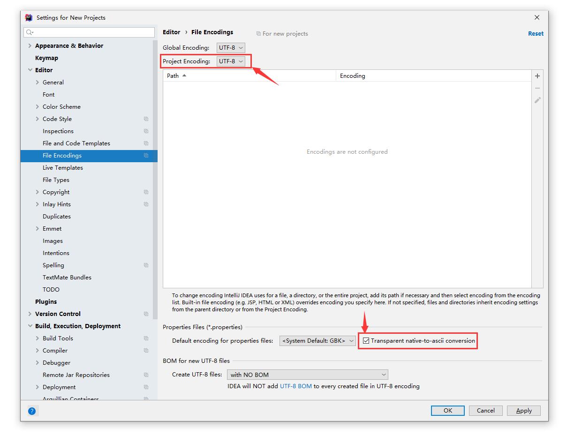
Task: Expand the Build Tools node
Action: click(38, 338)
